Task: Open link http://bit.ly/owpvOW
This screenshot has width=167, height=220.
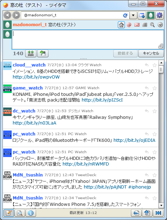Action: click(x=36, y=77)
